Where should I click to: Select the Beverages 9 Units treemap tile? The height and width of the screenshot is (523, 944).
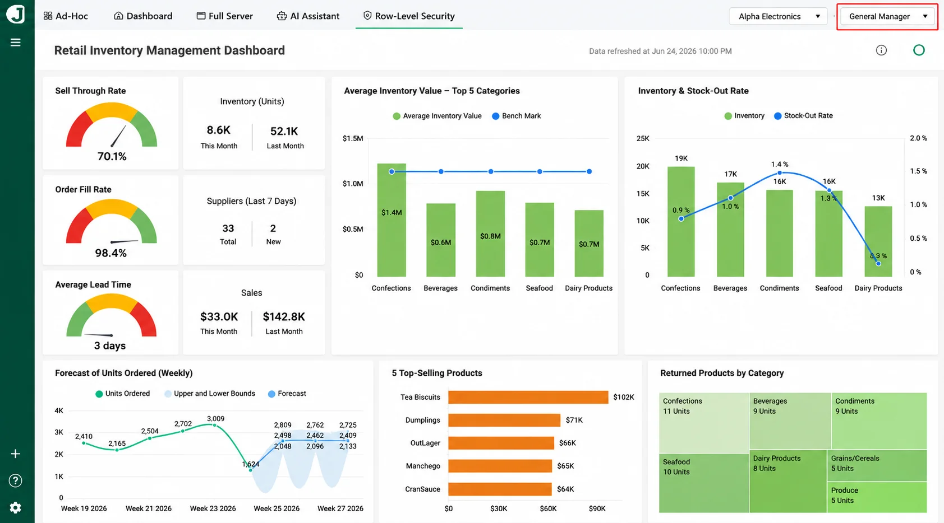point(790,421)
